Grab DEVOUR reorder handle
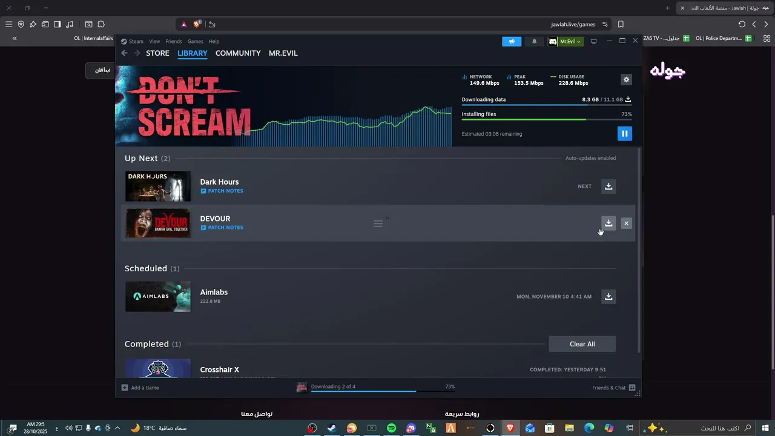775x436 pixels. click(x=378, y=223)
